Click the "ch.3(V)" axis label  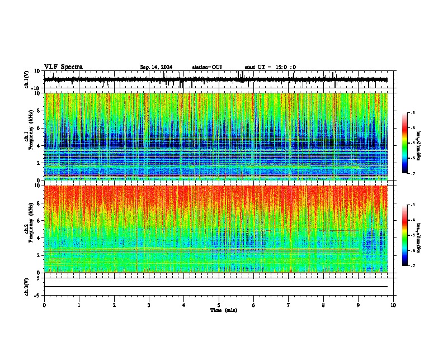point(27,287)
